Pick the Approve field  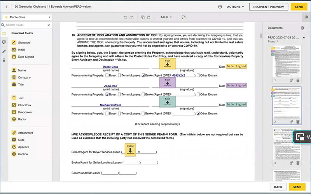(x=21, y=147)
